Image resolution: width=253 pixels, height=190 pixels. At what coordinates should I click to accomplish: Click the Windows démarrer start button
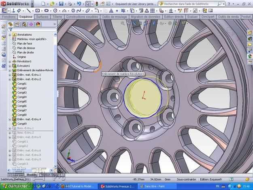click(x=15, y=186)
